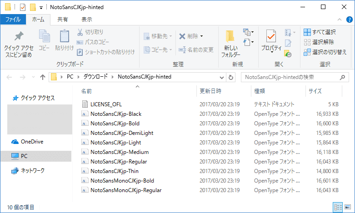
Task: Click PC in the address breadcrumb
Action: (70, 77)
